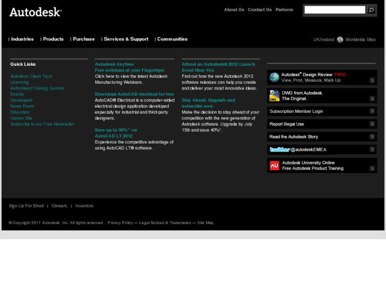This screenshot has width=386, height=289.
Task: Click the UK/Ireland region text
Action: (x=323, y=40)
